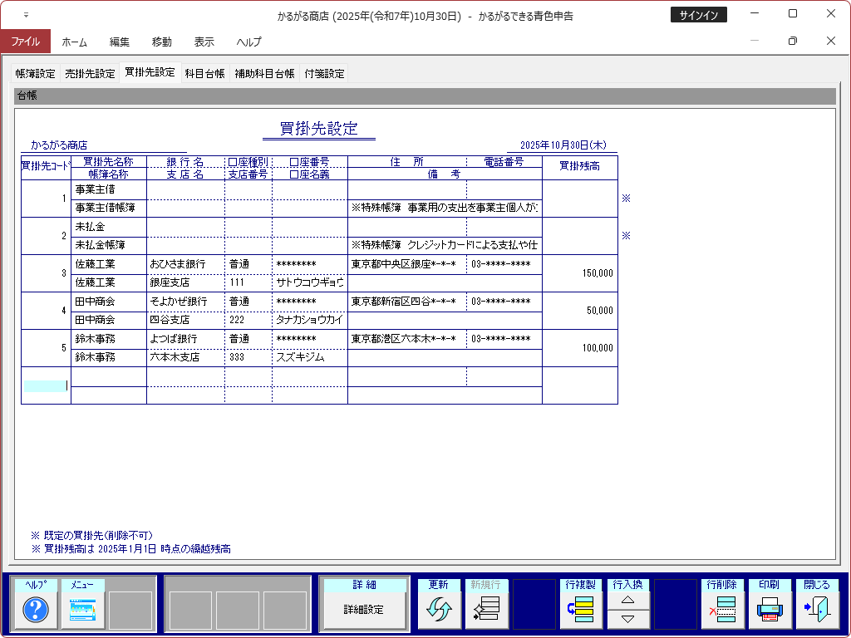Click the サインイン button
The height and width of the screenshot is (638, 851).
(698, 15)
